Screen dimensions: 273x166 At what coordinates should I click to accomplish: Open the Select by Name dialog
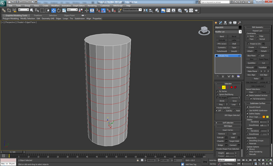tap(37, 10)
